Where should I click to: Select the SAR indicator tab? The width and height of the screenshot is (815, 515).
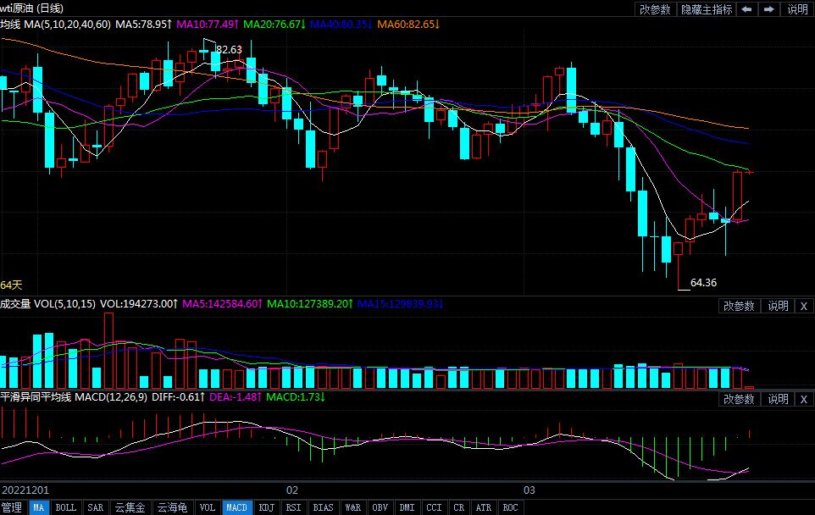[95, 507]
